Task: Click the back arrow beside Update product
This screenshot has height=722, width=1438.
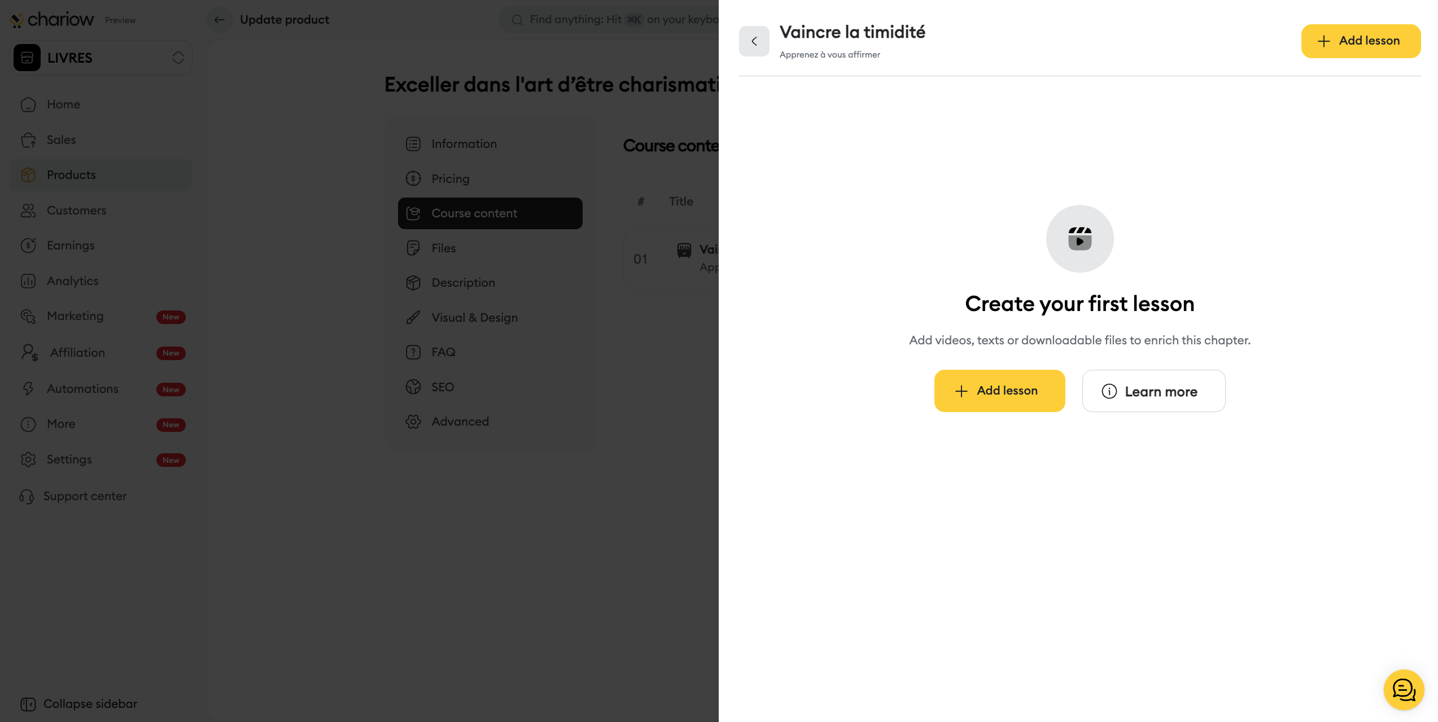Action: point(220,20)
